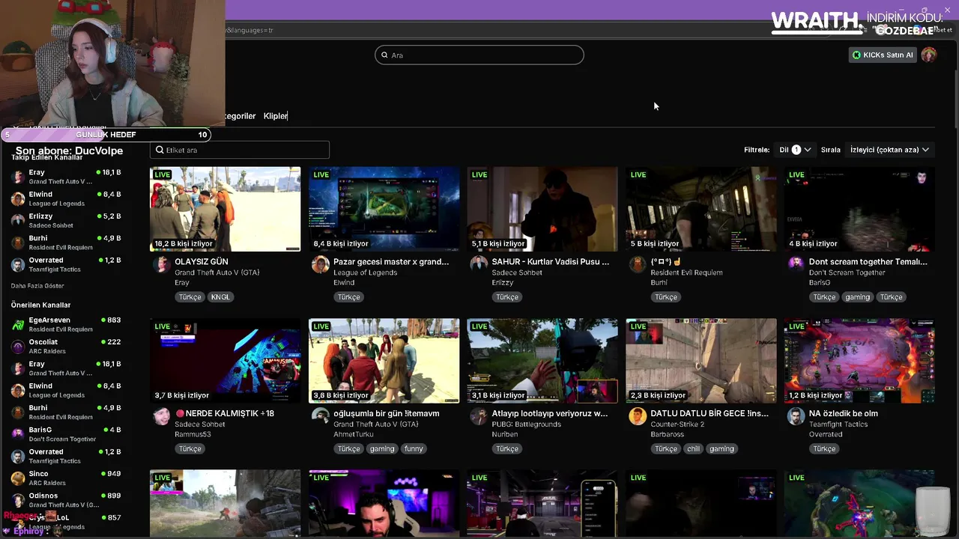Click Eray channel name under OLAYSIZ GÜN
This screenshot has width=959, height=539.
(182, 283)
